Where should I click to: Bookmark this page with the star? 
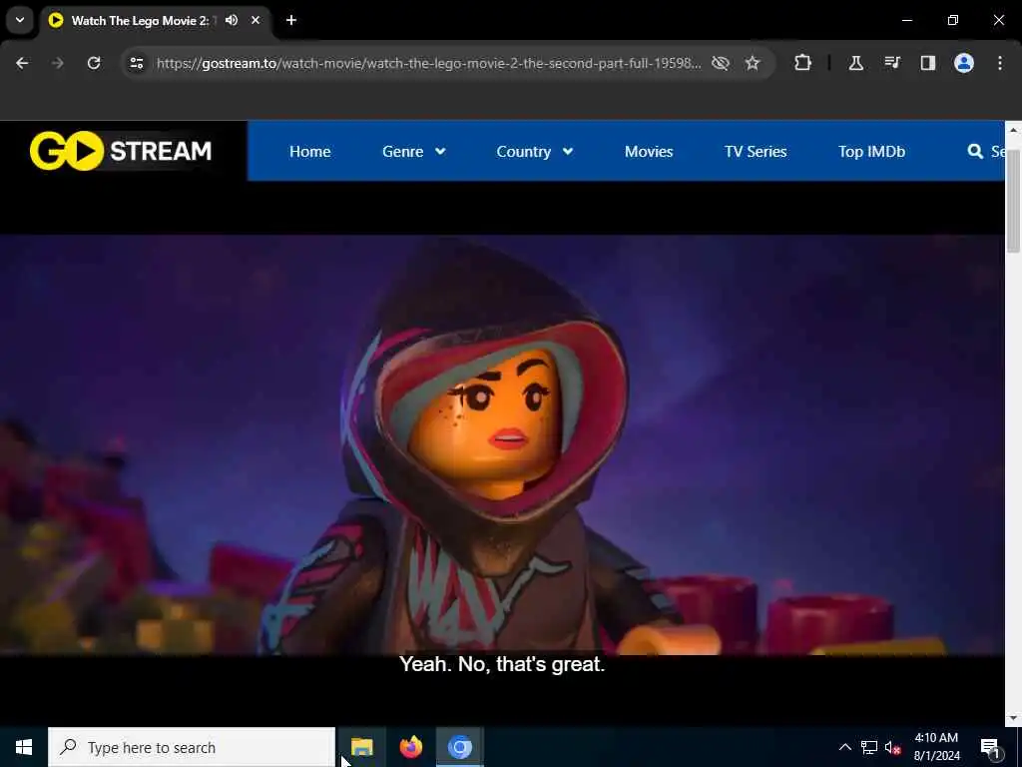753,63
